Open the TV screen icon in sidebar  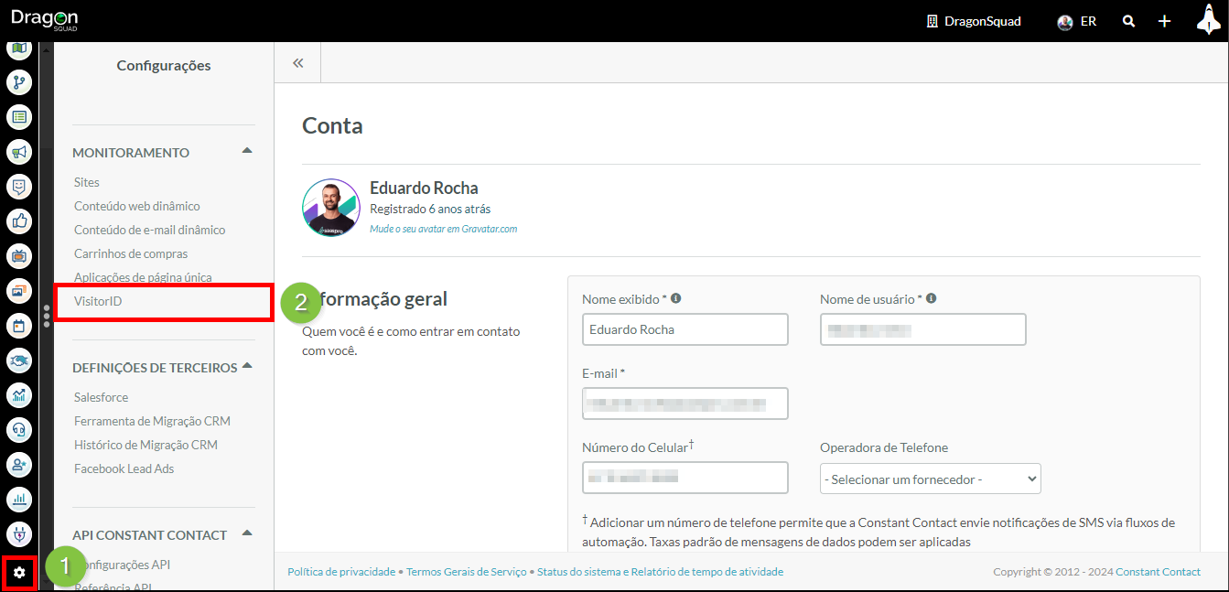19,256
